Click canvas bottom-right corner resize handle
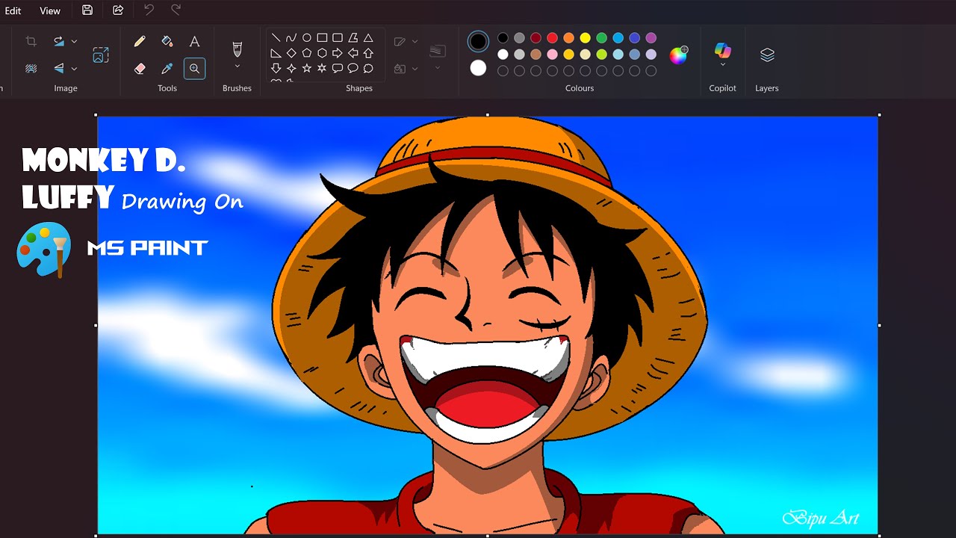The width and height of the screenshot is (956, 538). [x=879, y=535]
